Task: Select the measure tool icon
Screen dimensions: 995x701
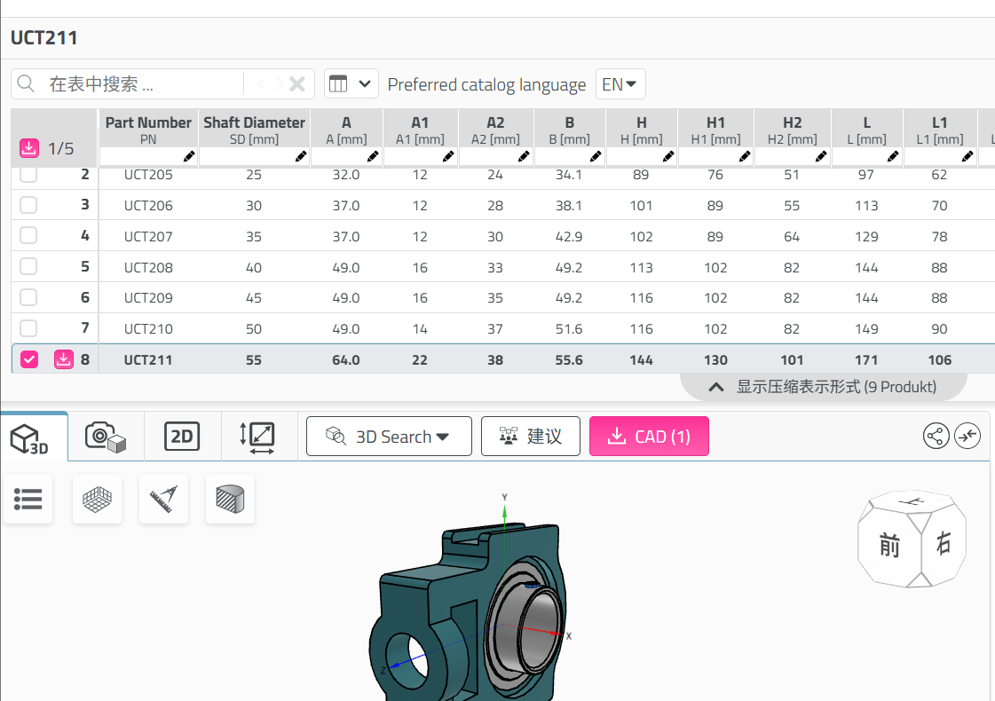Action: coord(163,500)
